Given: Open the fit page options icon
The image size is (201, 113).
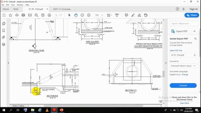Looking at the screenshot, I should [109, 15].
